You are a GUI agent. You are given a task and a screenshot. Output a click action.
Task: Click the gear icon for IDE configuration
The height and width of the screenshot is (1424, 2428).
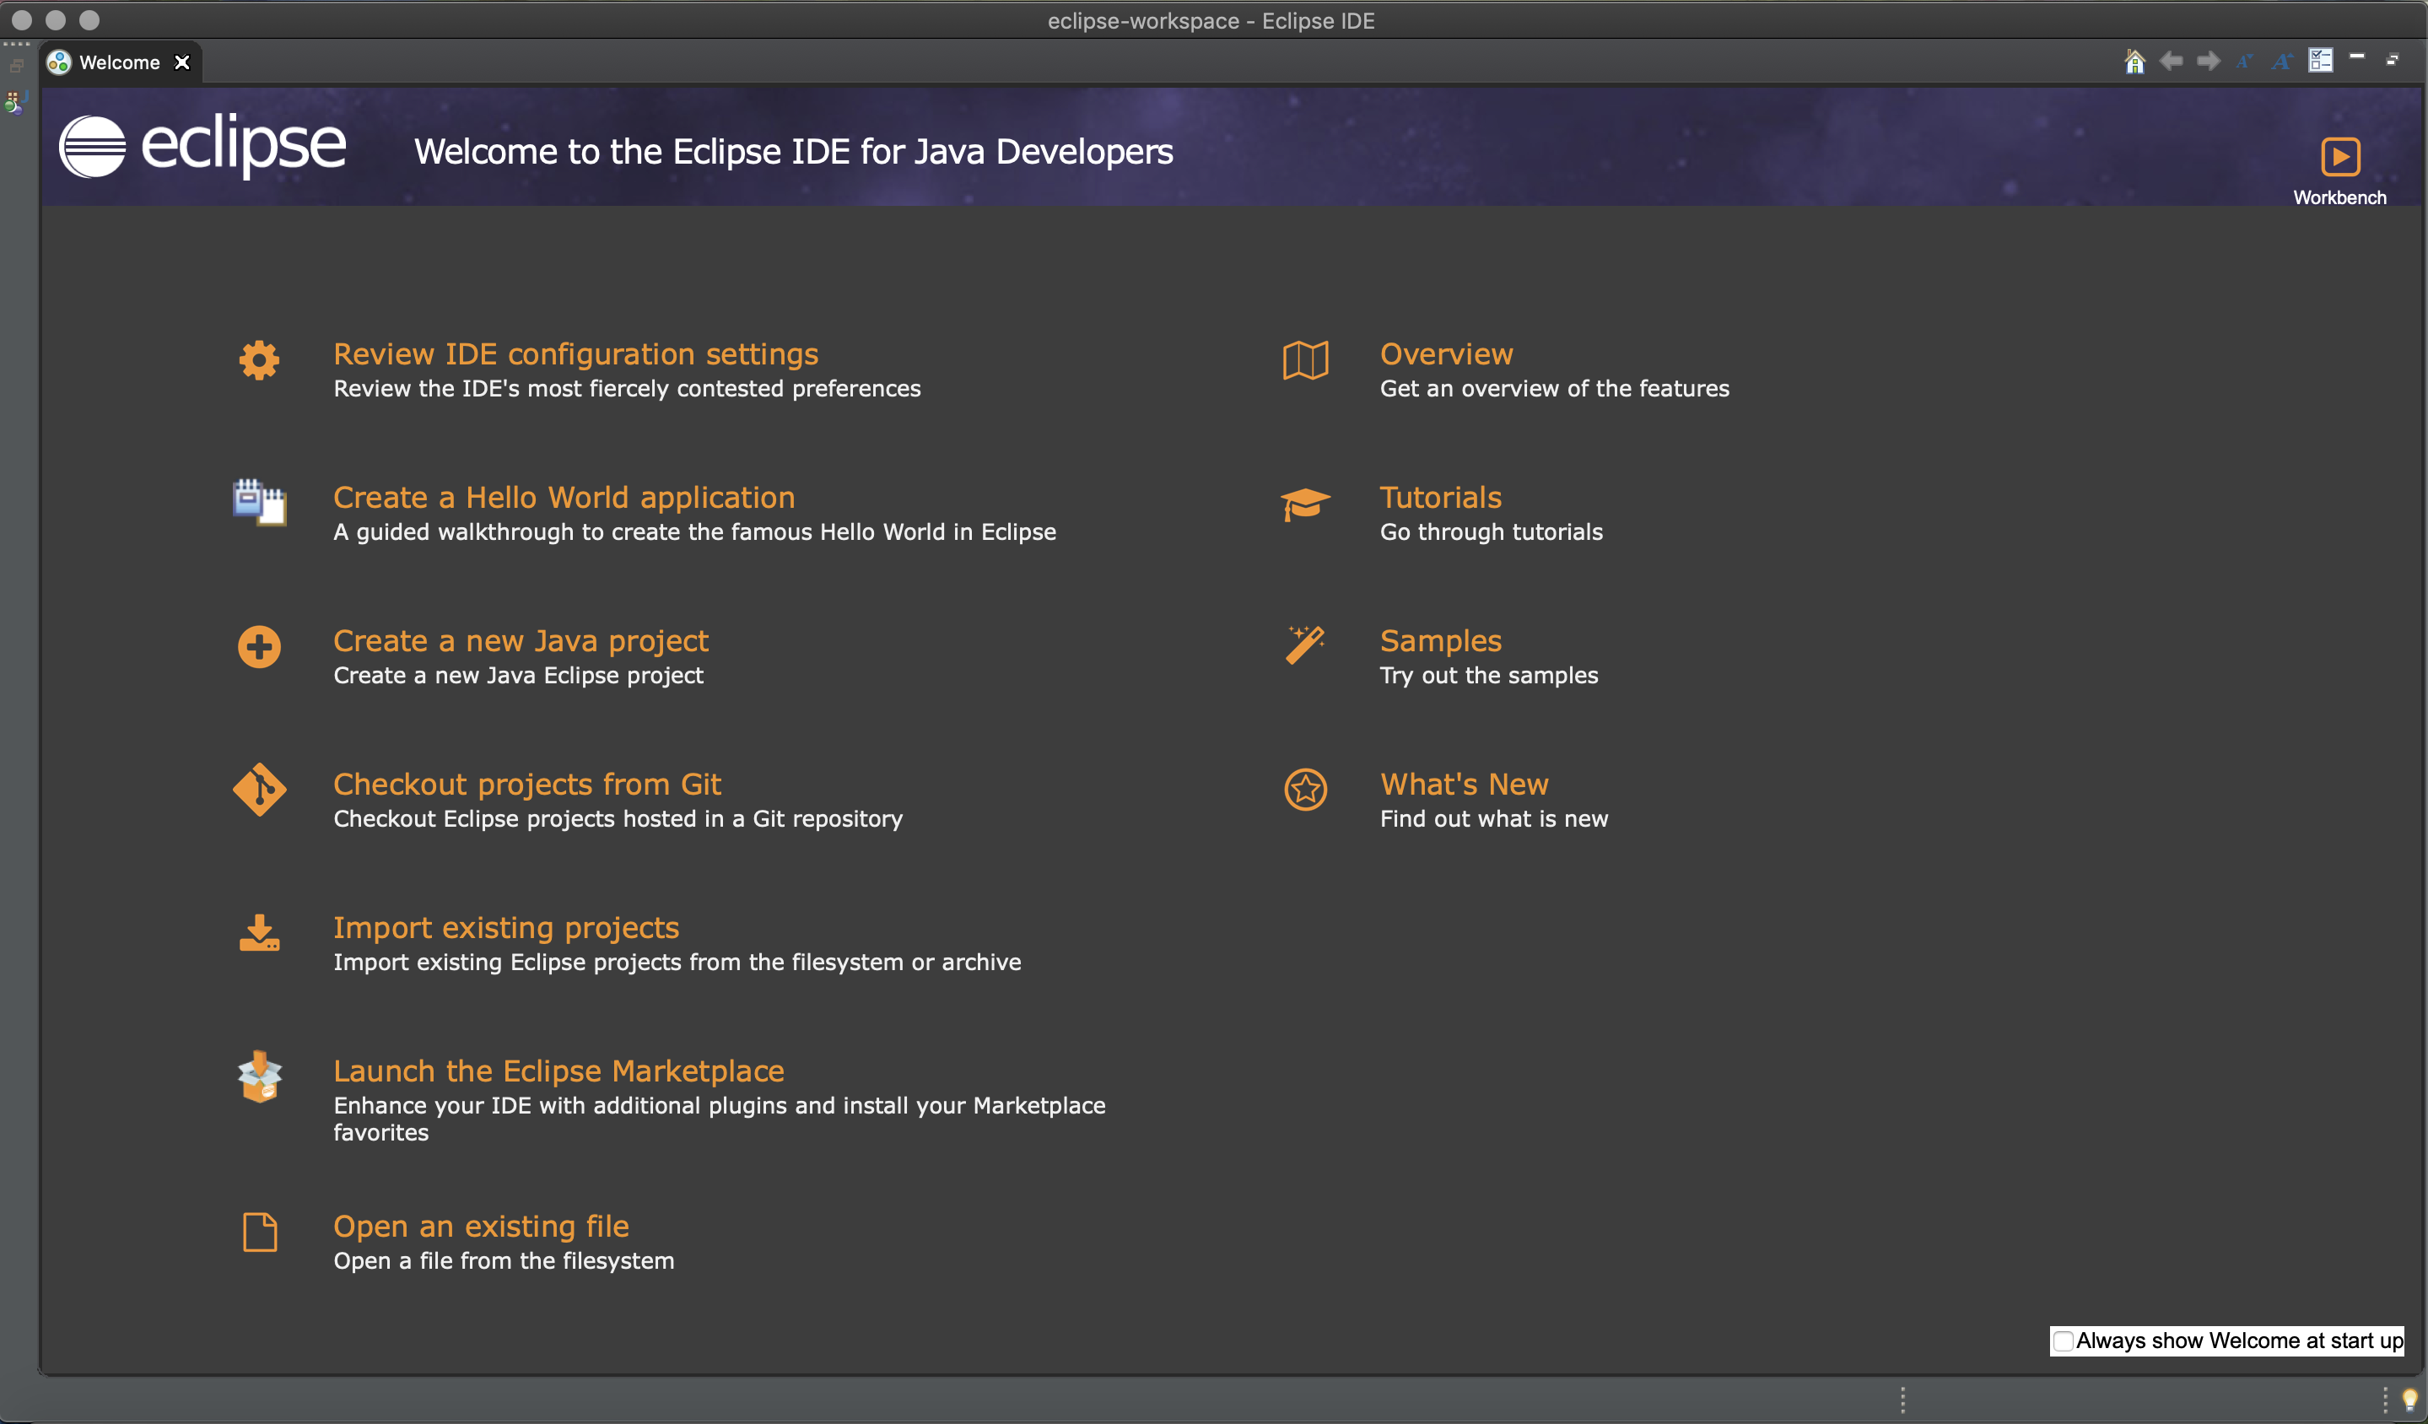coord(259,360)
